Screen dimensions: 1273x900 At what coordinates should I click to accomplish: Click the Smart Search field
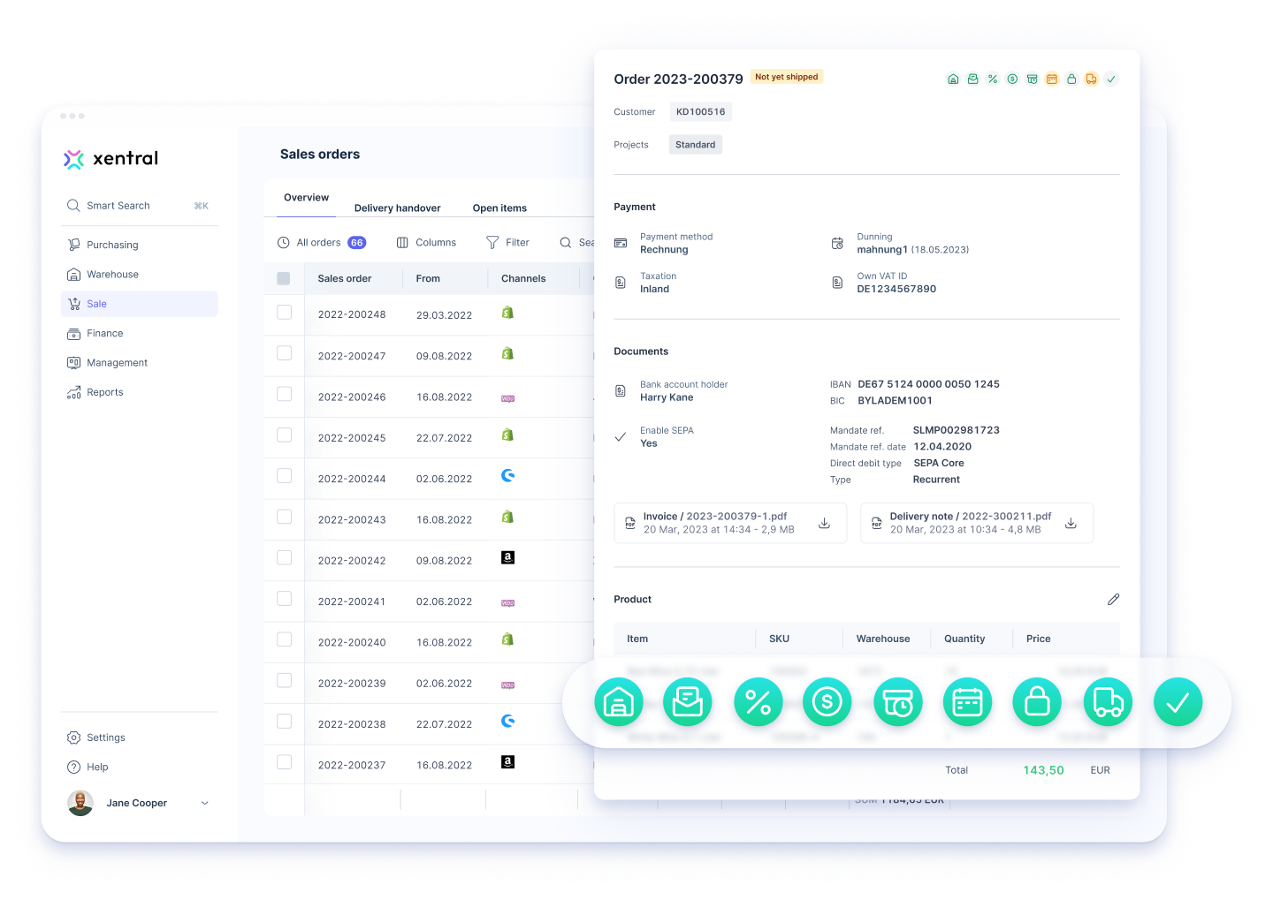click(140, 206)
